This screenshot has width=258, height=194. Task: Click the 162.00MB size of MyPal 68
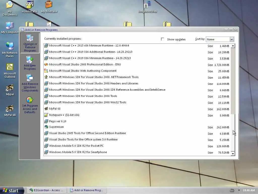(223, 109)
